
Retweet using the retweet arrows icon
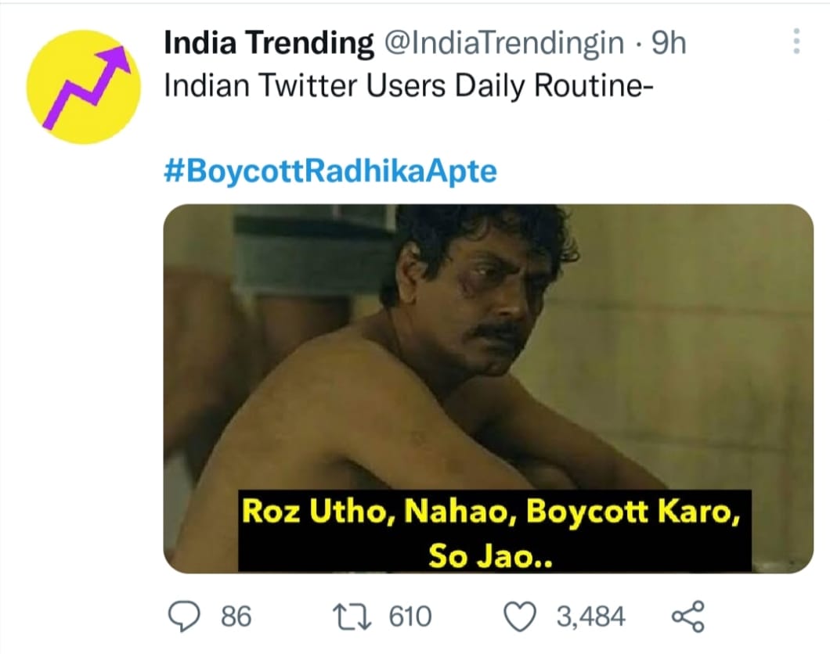pos(363,616)
